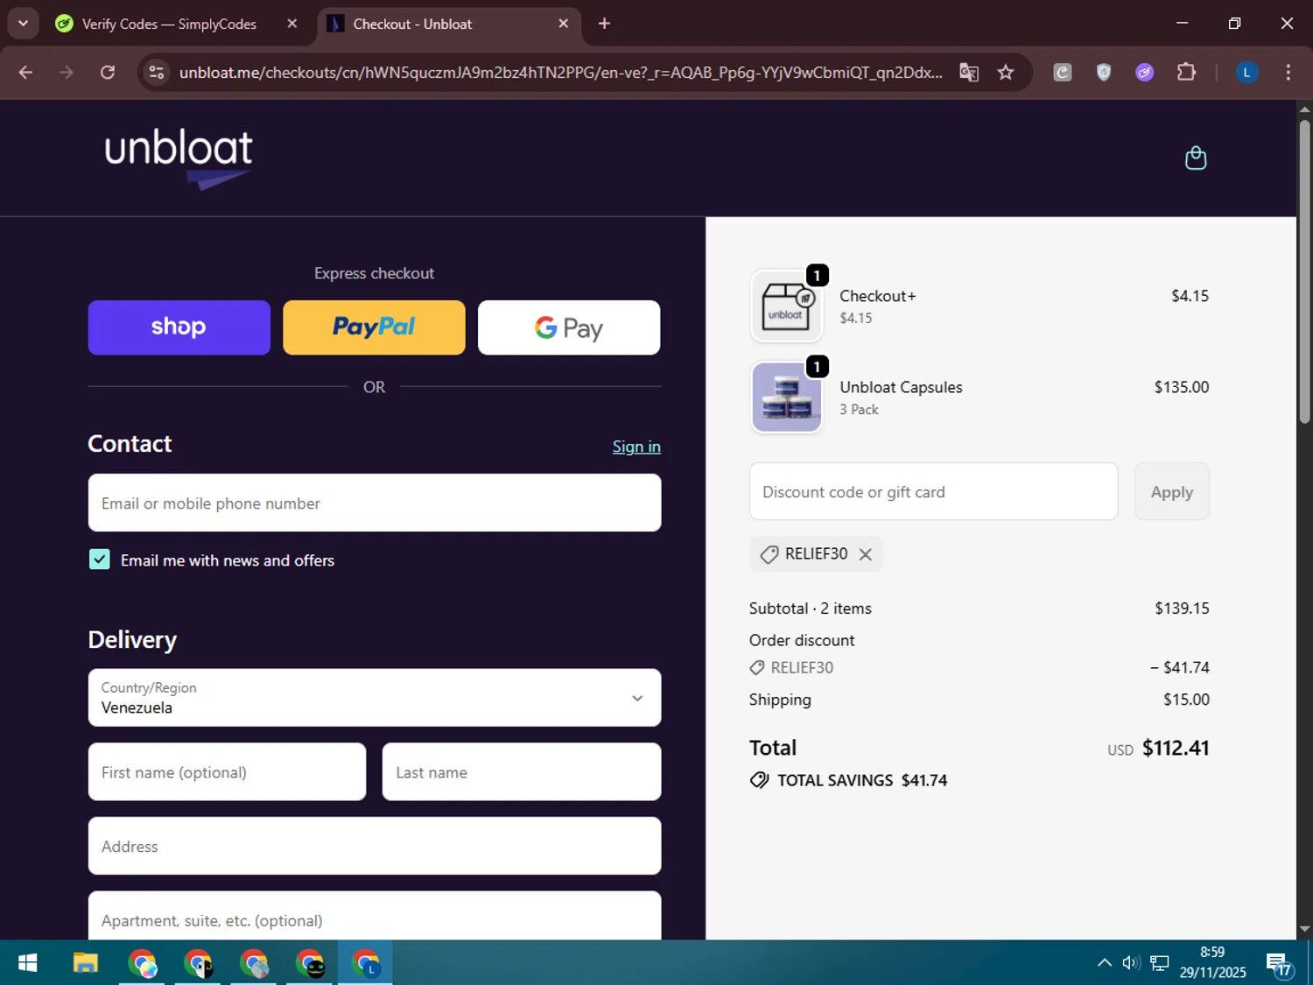Open the network tray icon

click(x=1160, y=963)
